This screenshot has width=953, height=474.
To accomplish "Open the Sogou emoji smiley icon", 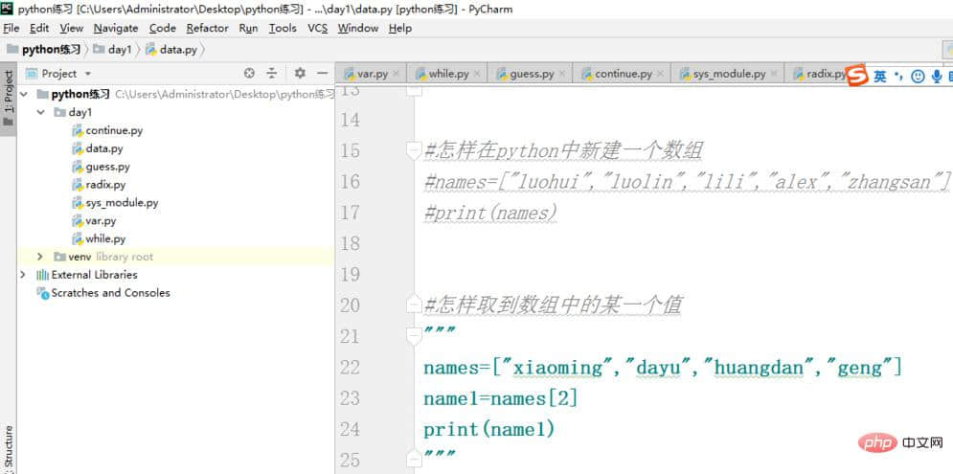I will pyautogui.click(x=918, y=76).
